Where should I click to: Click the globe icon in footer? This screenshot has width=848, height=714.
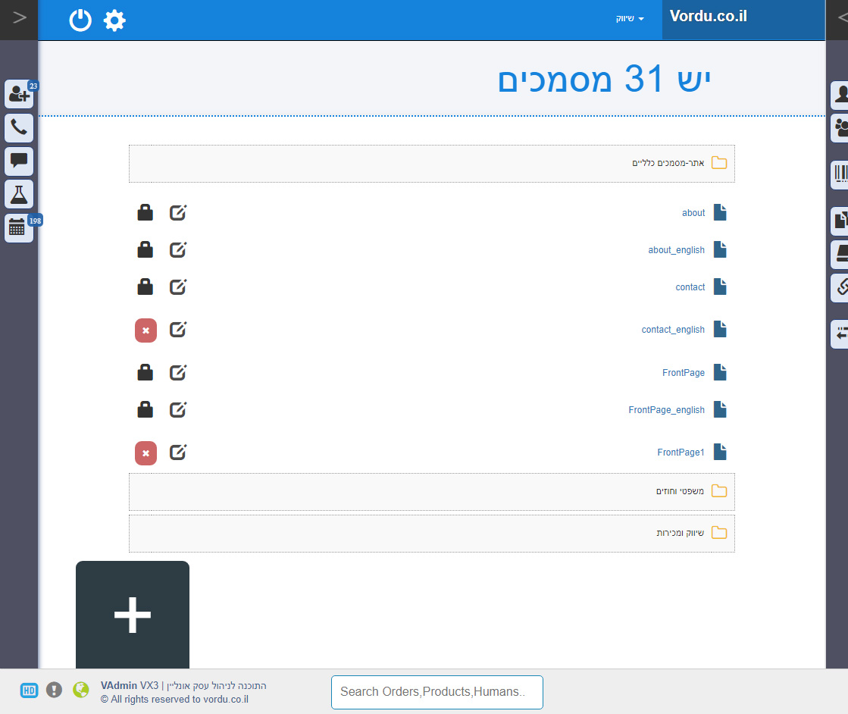click(80, 690)
